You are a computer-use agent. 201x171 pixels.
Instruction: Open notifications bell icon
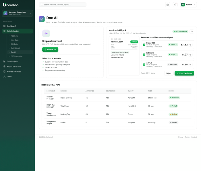pos(175,5)
